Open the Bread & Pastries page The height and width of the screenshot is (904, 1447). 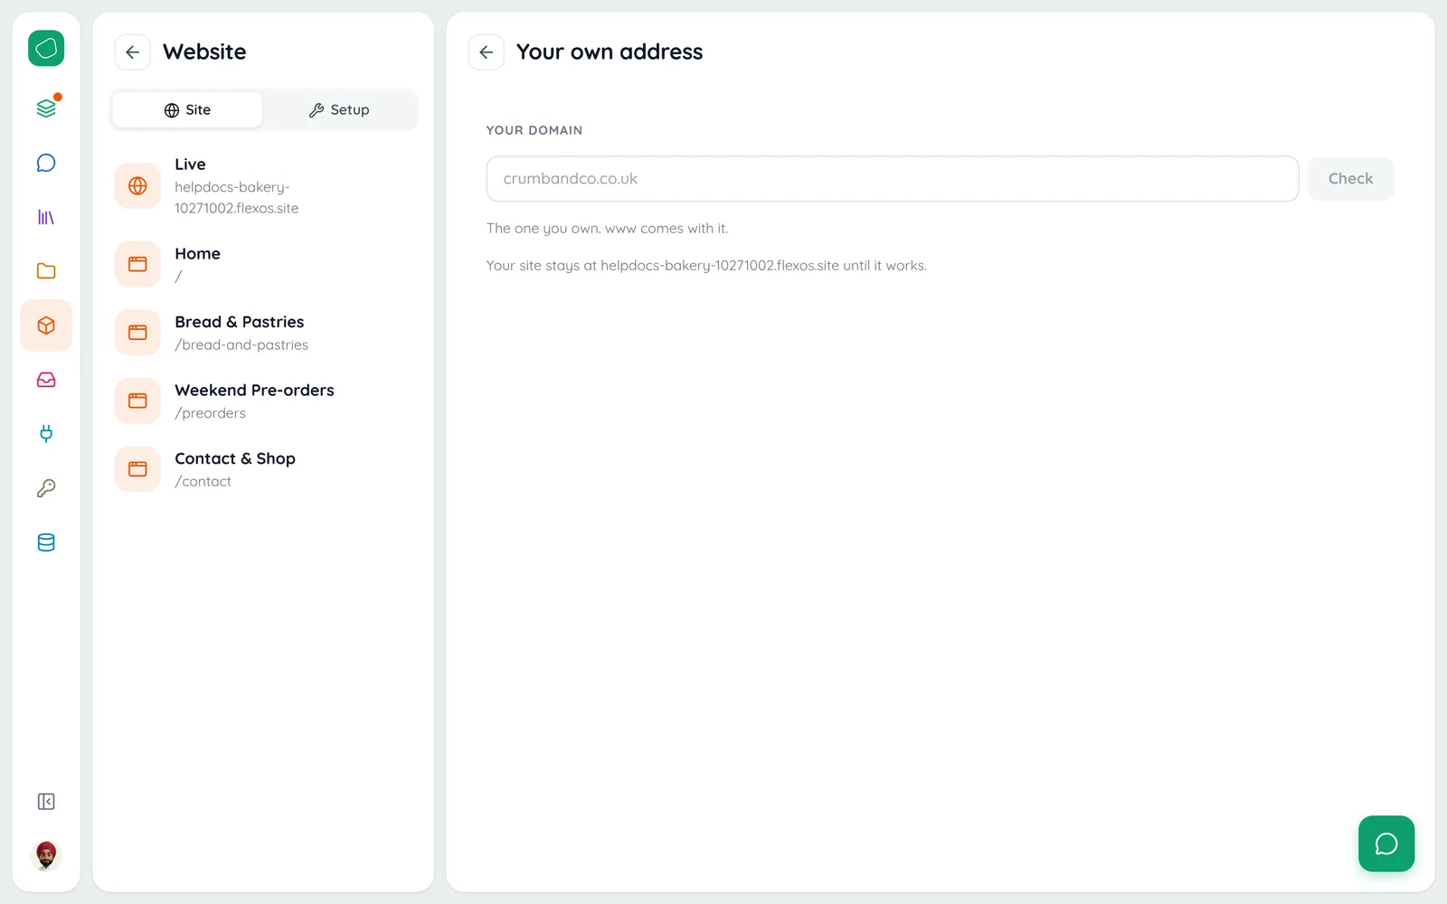[263, 333]
